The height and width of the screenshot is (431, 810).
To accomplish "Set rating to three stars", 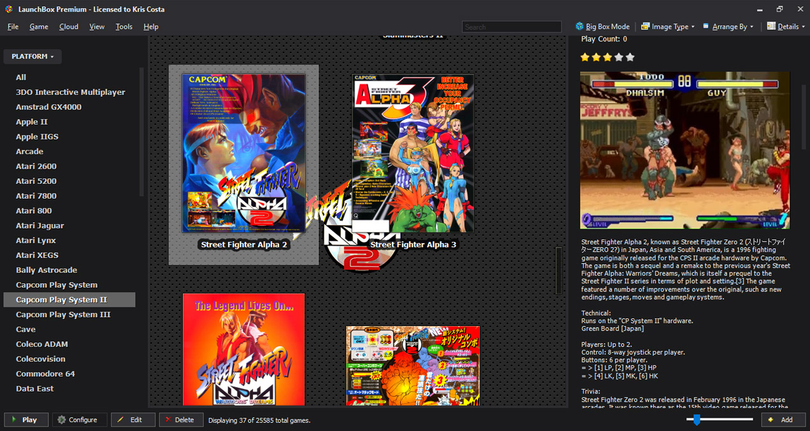I will click(x=607, y=57).
